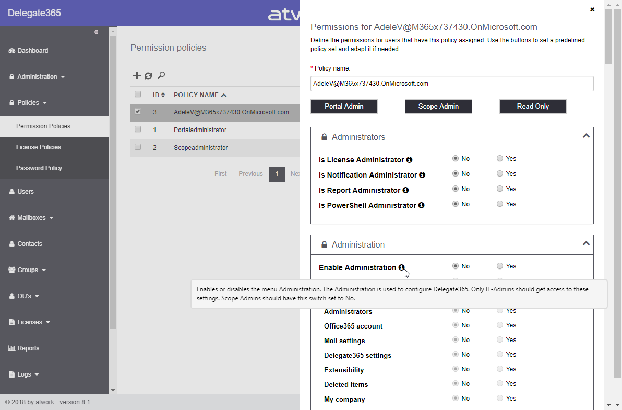Apply the Read Only preset button
622x410 pixels.
click(x=533, y=107)
